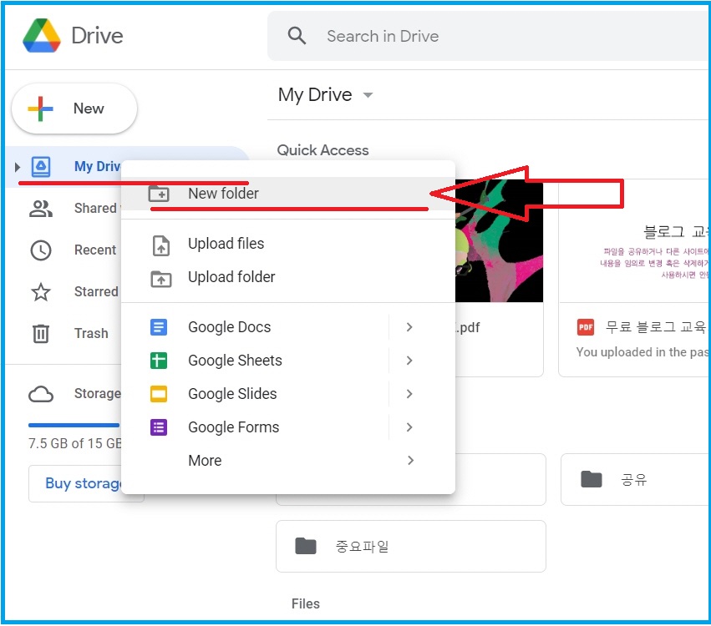Select the Recent sidebar label
Screen dimensions: 711x626
pos(95,250)
